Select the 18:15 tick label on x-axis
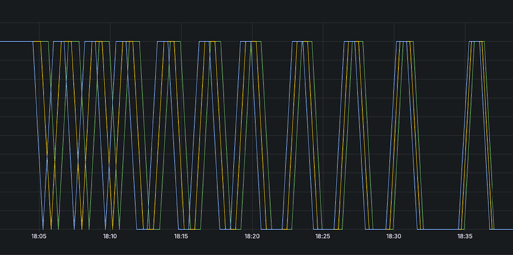The image size is (513, 255). tap(181, 236)
